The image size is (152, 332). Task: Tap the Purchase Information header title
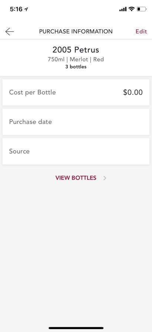pyautogui.click(x=76, y=32)
